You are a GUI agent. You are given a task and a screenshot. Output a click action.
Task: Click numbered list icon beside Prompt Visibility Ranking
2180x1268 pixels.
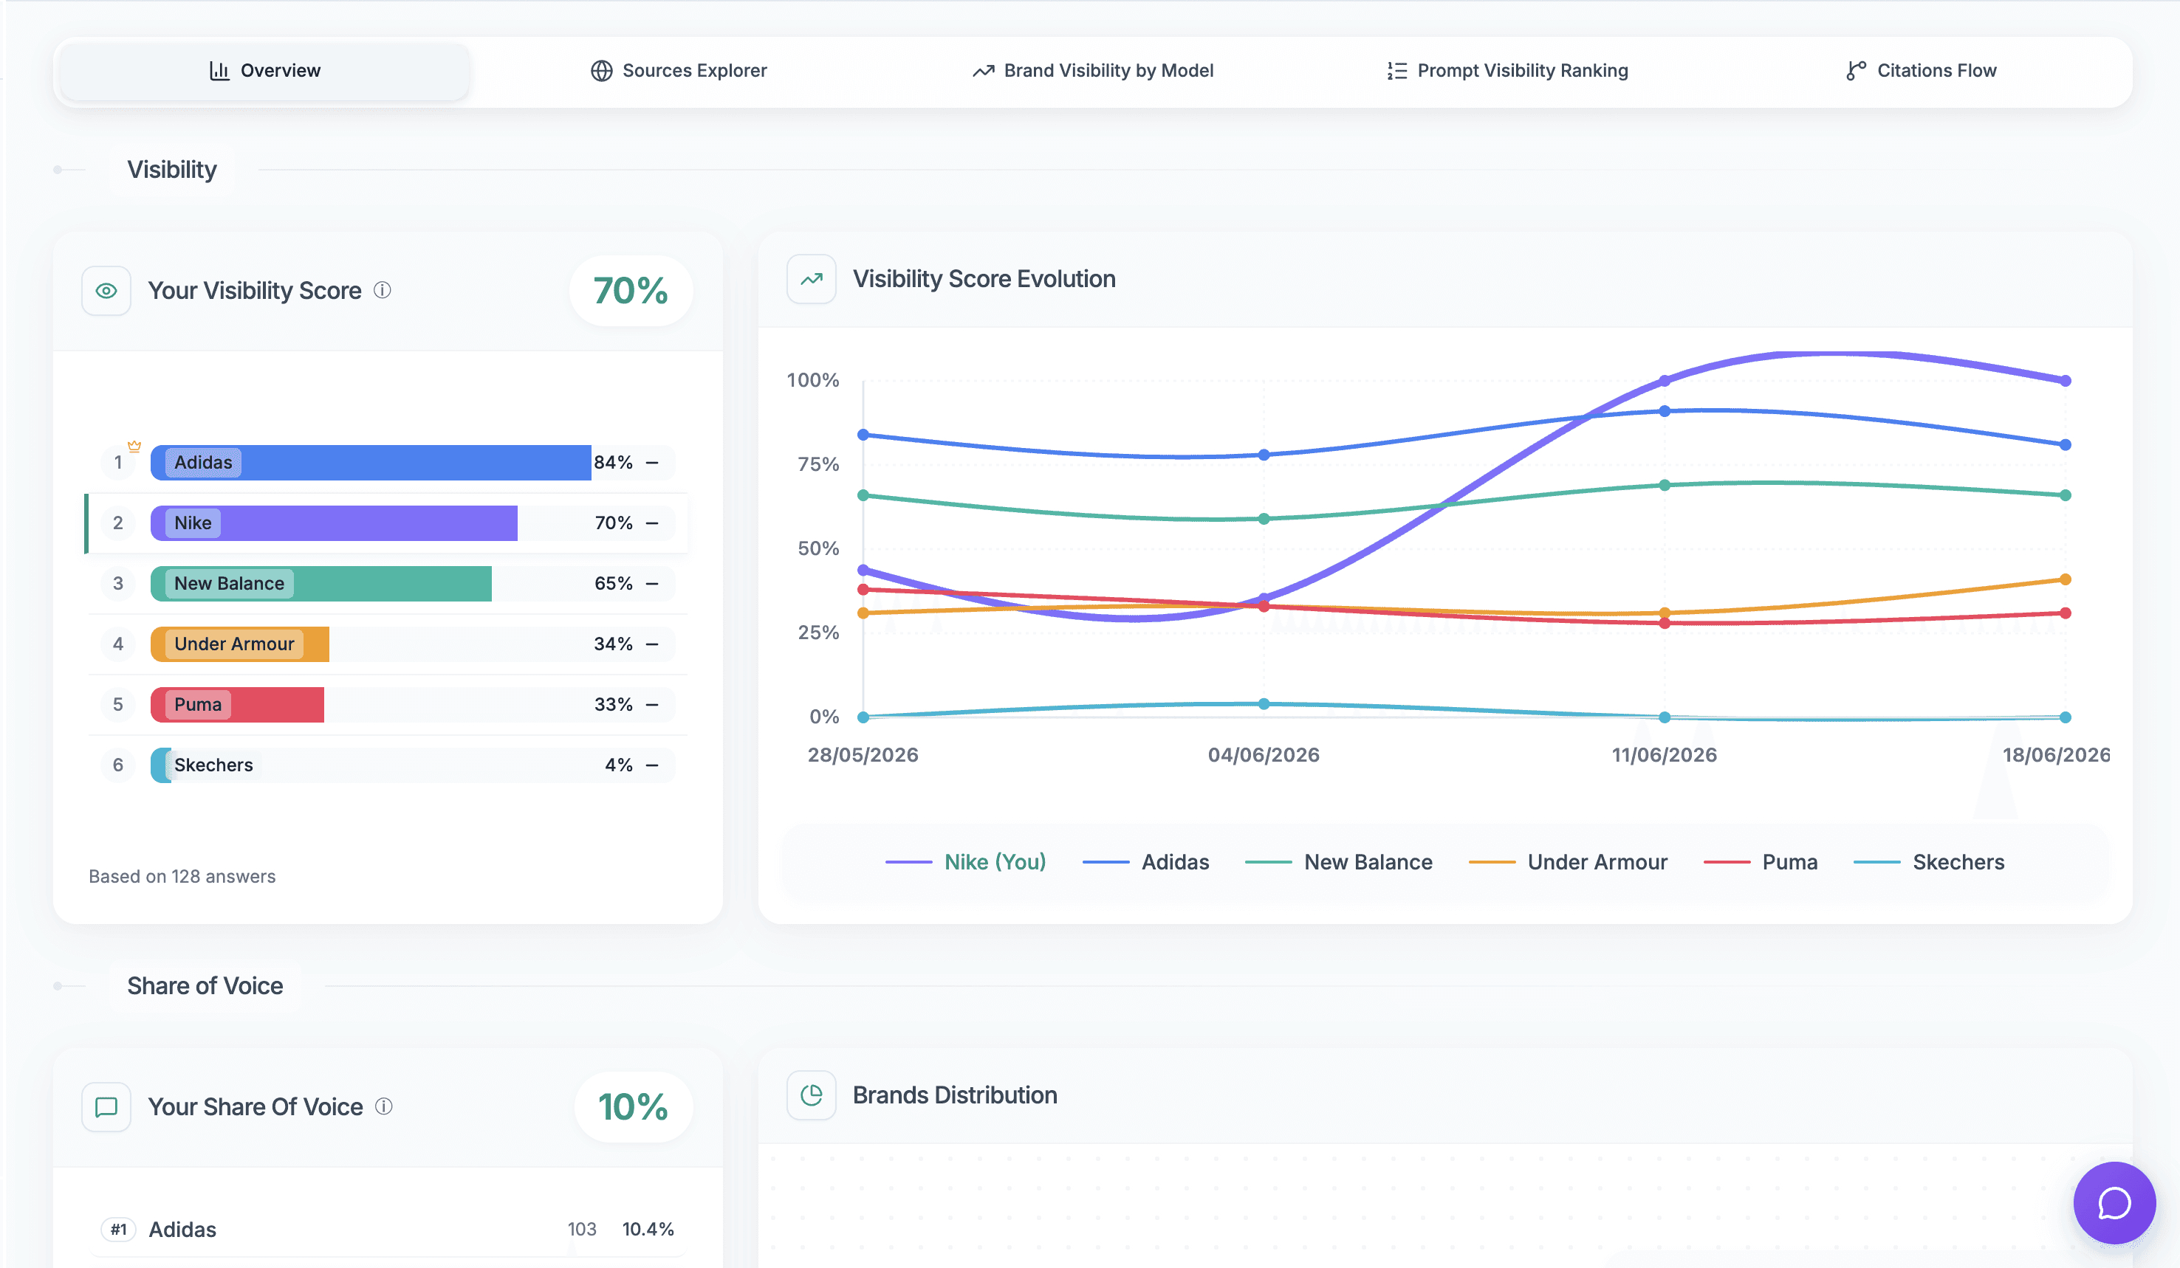(x=1396, y=71)
